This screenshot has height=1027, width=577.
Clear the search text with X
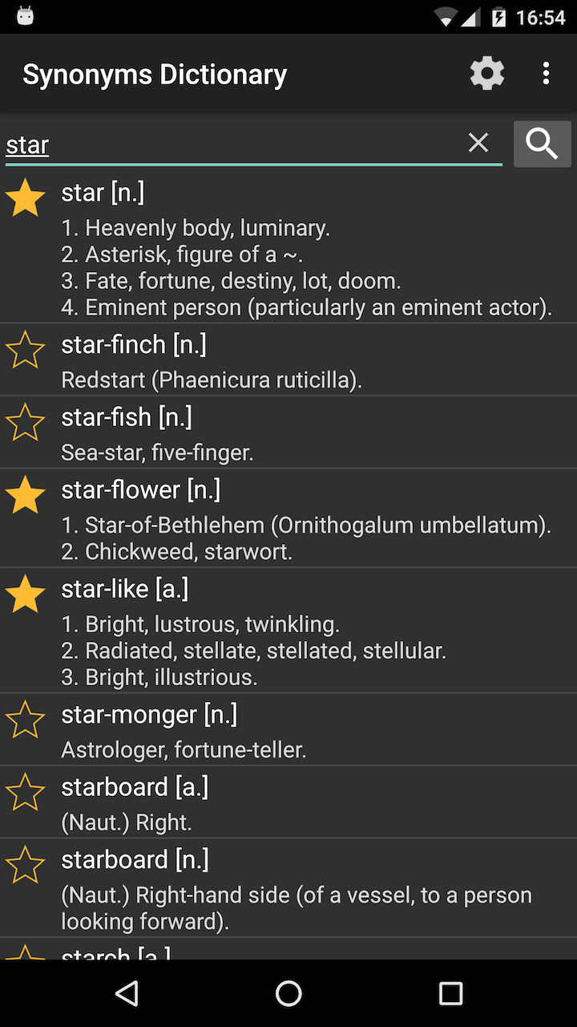pyautogui.click(x=478, y=143)
